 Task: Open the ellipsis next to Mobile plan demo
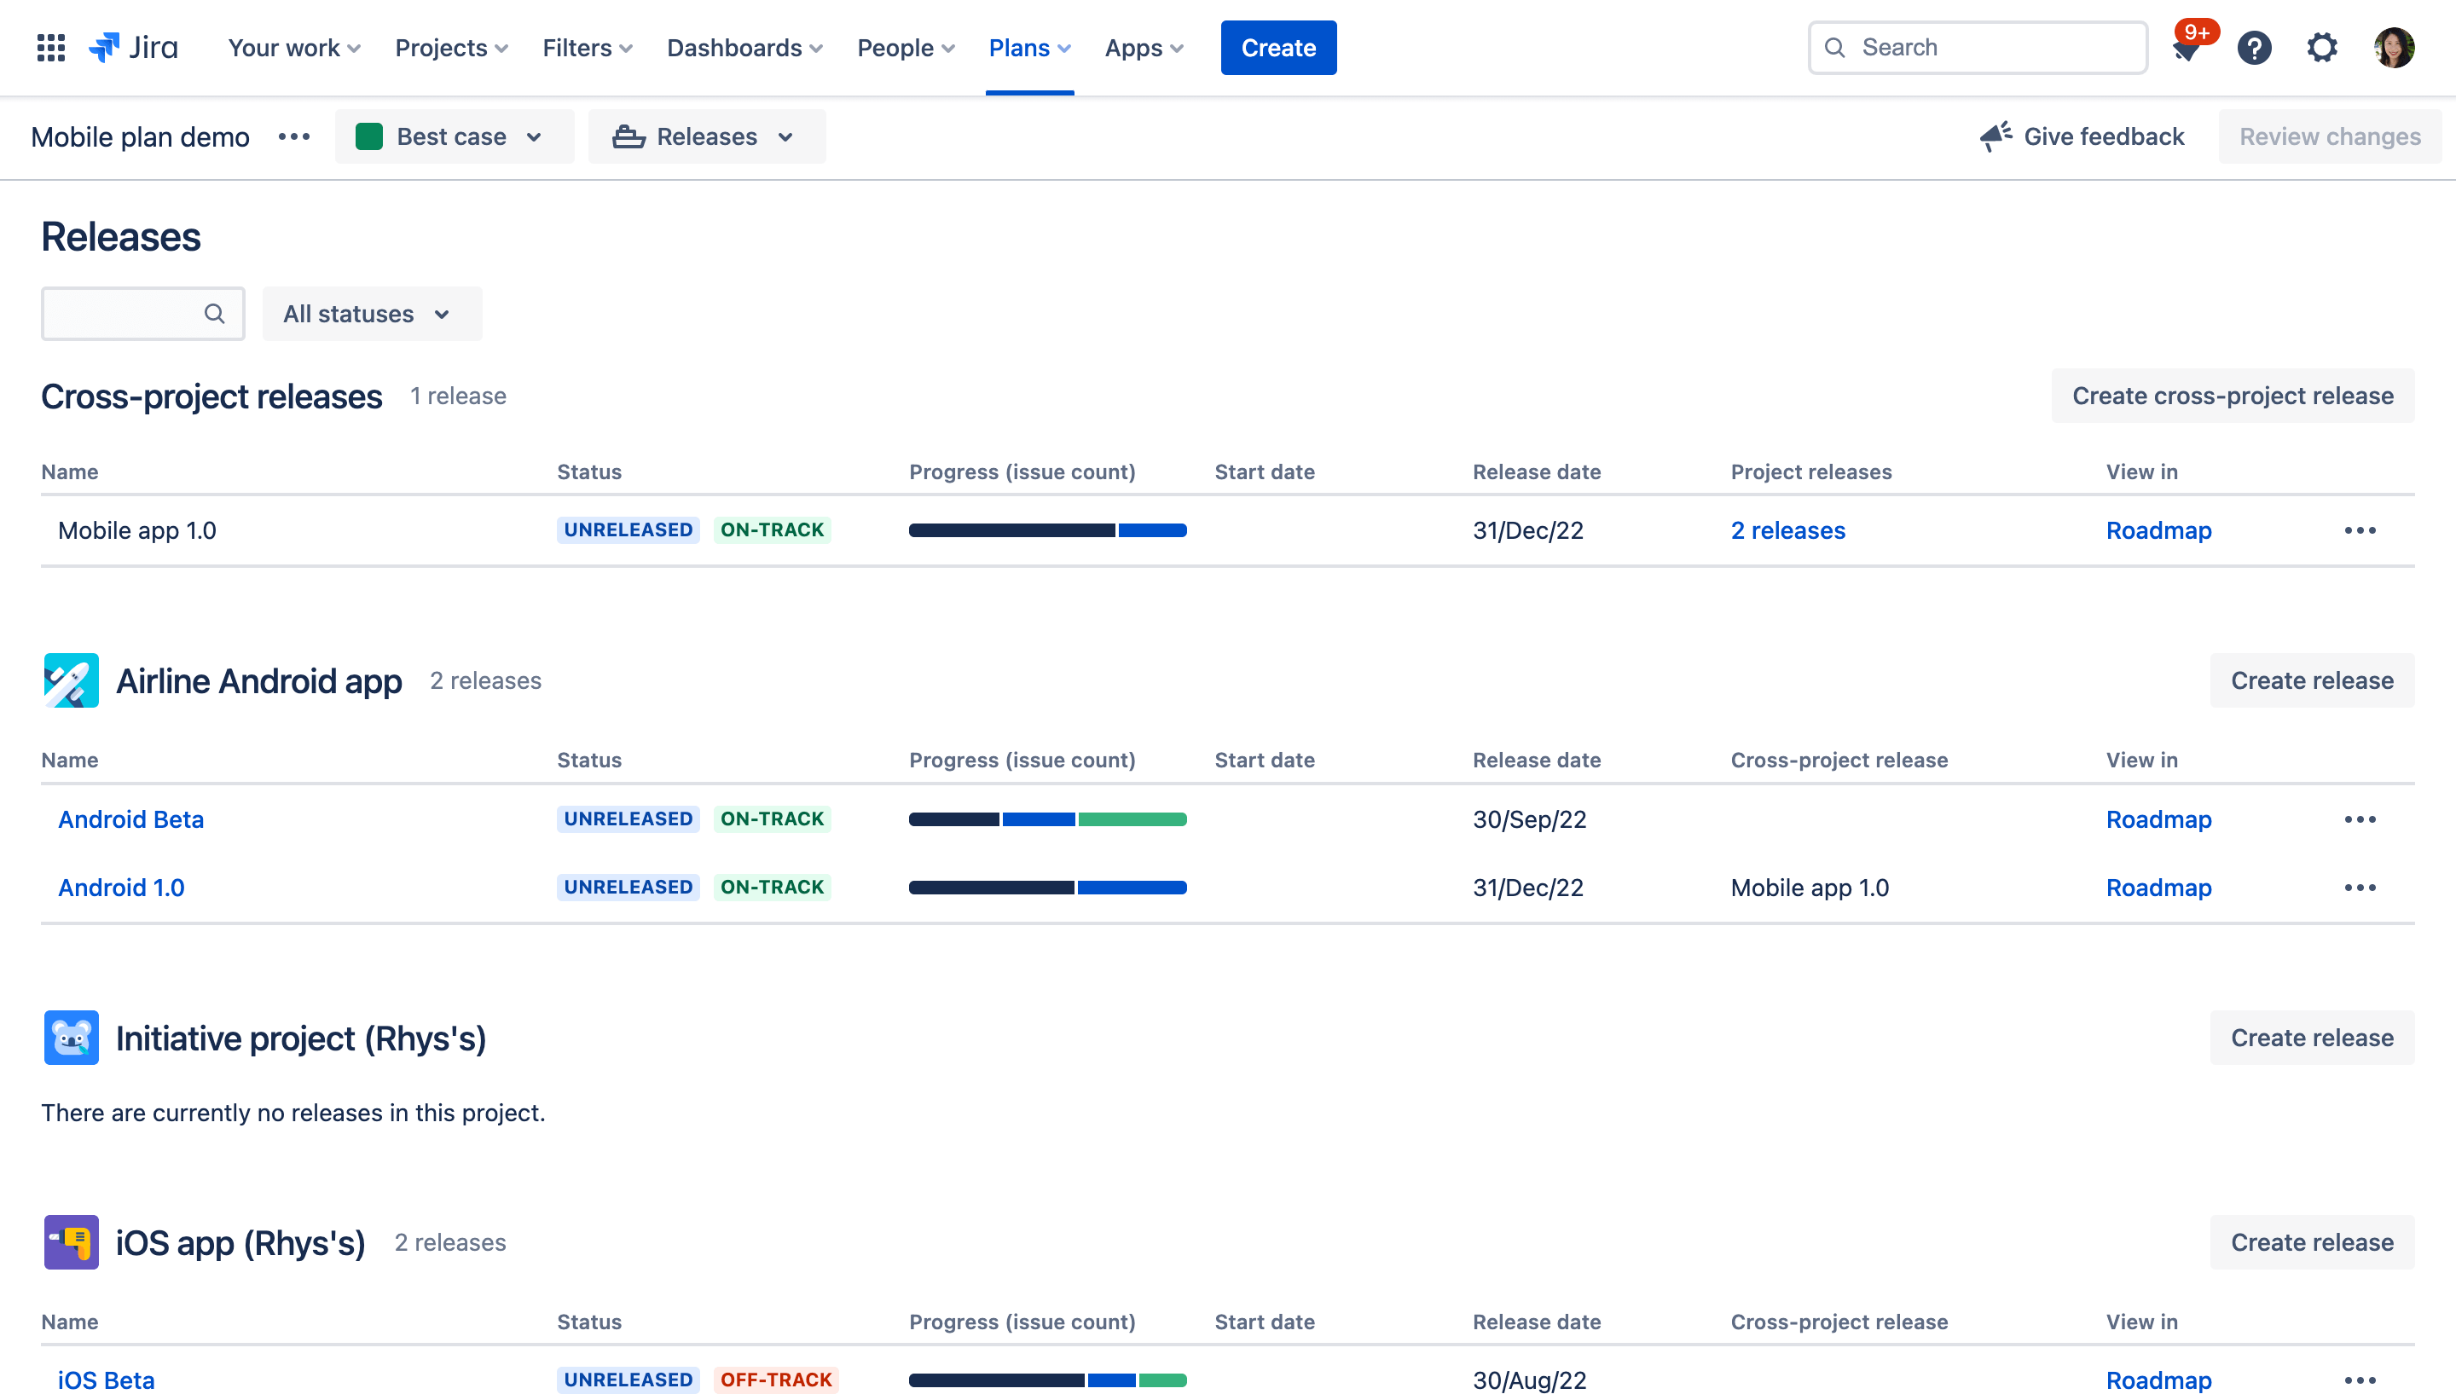[x=293, y=136]
